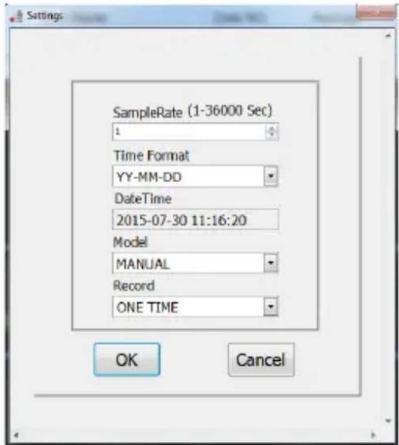This screenshot has height=445, width=399.
Task: Expand the Model dropdown arrow
Action: [x=271, y=263]
